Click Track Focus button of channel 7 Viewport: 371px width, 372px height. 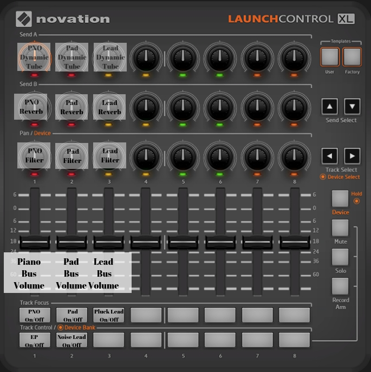[x=257, y=315]
